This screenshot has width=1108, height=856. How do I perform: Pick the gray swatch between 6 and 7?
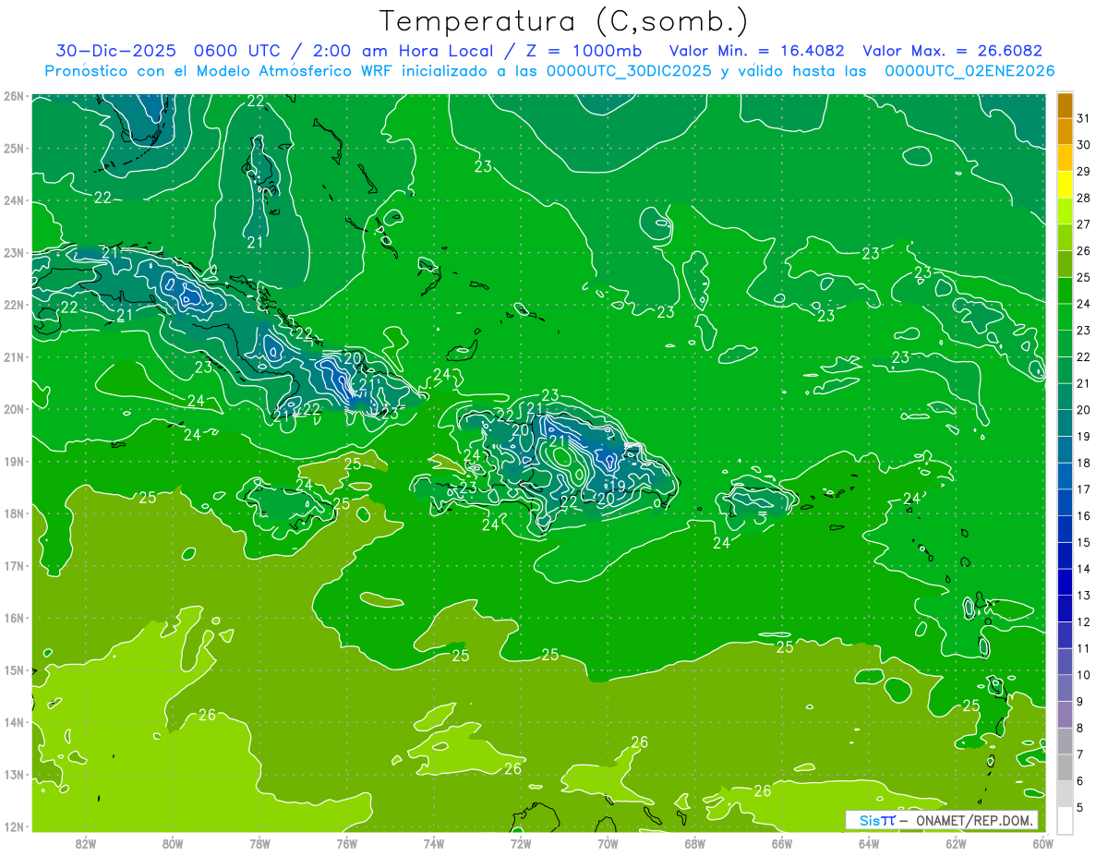[x=1065, y=768]
